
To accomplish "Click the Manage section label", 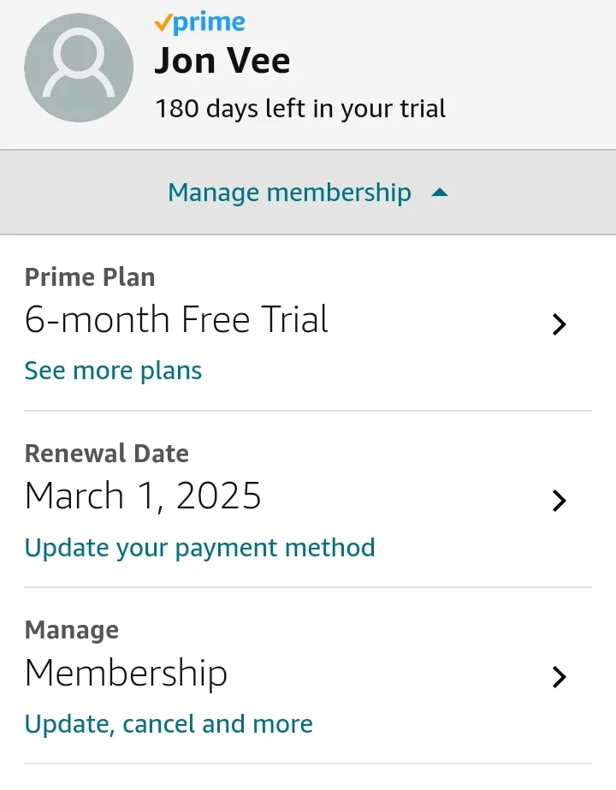I will pyautogui.click(x=72, y=630).
